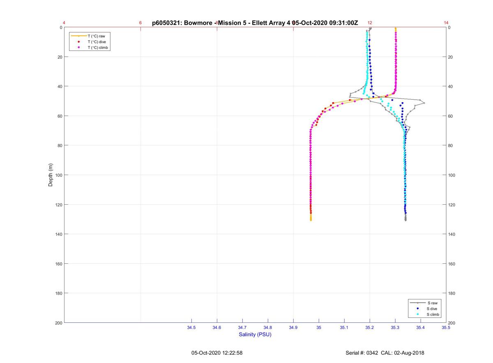Click 'Serial #: 0342 CAL: 02-Aug-2018' text

pos(385,353)
